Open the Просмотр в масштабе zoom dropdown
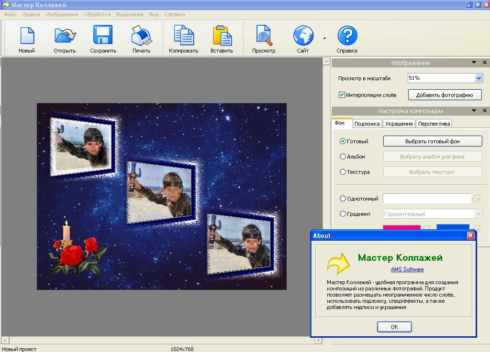This screenshot has width=490, height=352. (479, 78)
